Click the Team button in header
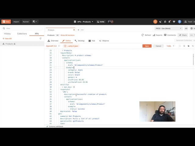This screenshot has height=146, width=195. (188, 22)
